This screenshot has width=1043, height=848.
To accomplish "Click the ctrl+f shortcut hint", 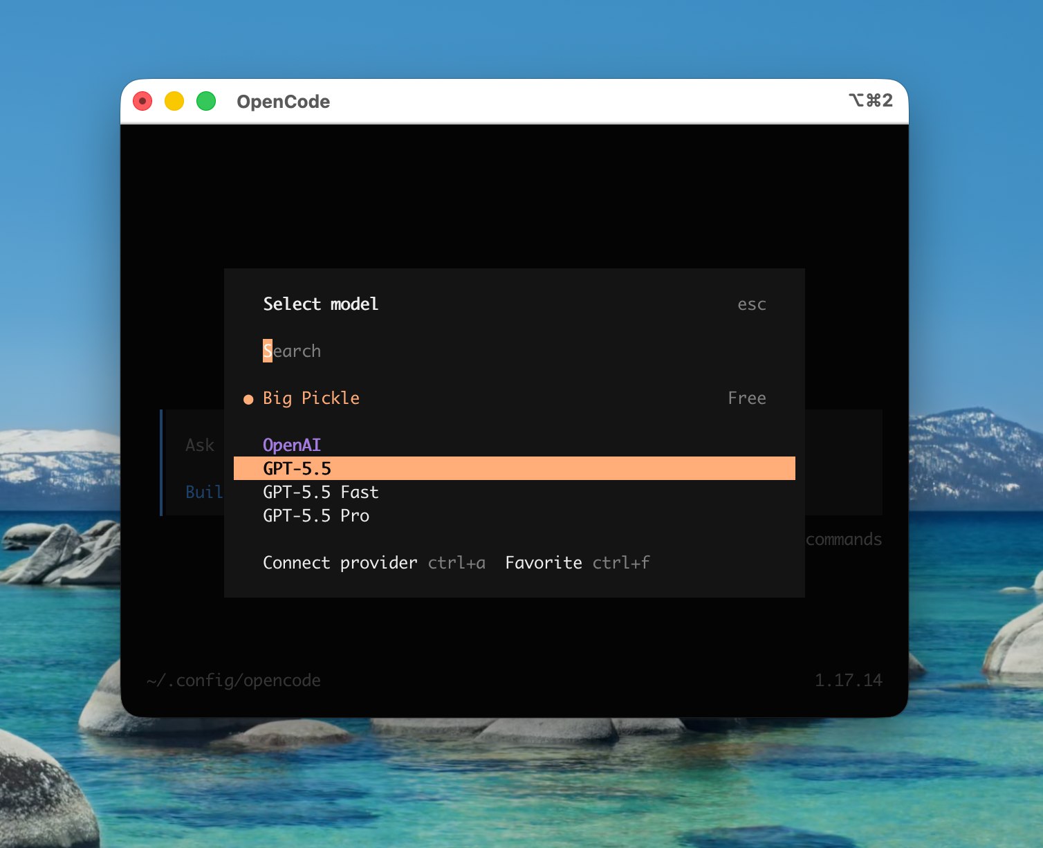I will point(621,562).
